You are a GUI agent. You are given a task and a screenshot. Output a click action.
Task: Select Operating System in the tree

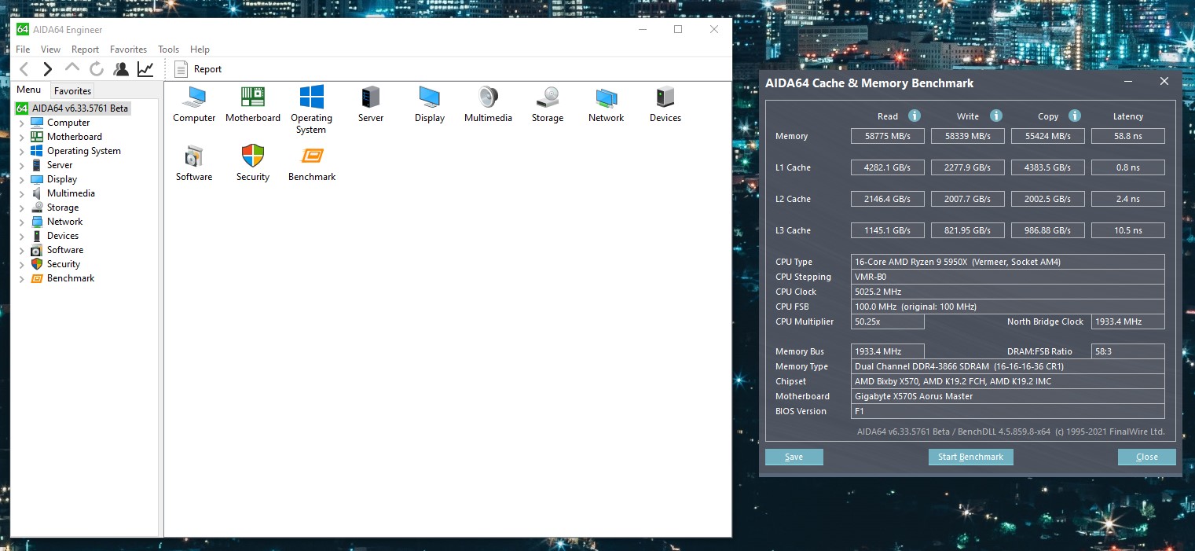(x=83, y=151)
